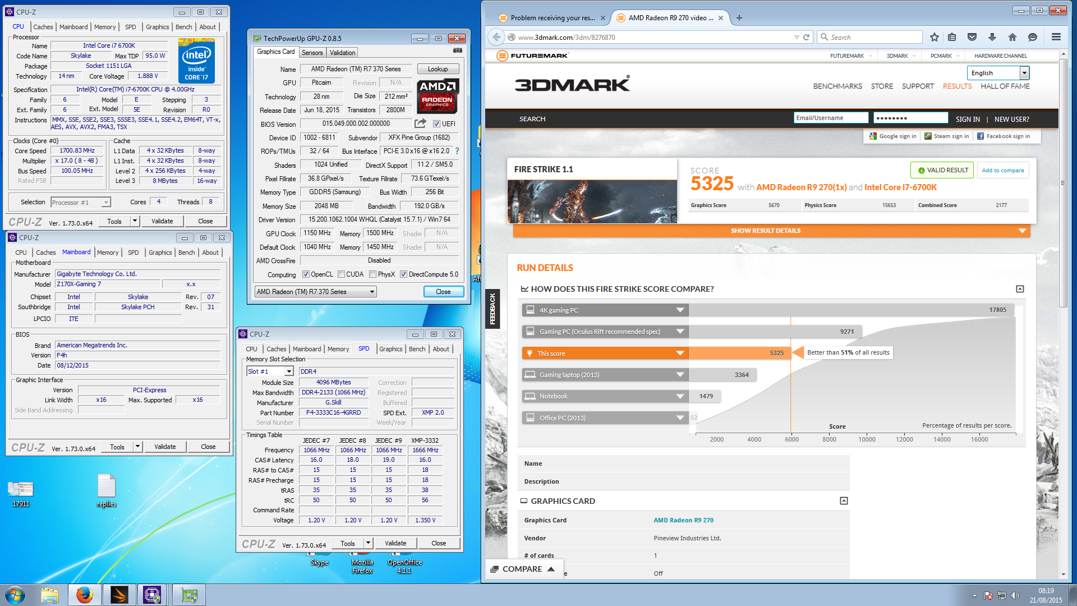Click the volume speaker tray icon
This screenshot has height=606, width=1077.
(x=1015, y=595)
